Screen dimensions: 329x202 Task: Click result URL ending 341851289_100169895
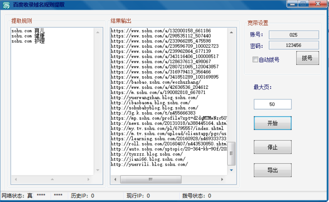click(x=165, y=77)
